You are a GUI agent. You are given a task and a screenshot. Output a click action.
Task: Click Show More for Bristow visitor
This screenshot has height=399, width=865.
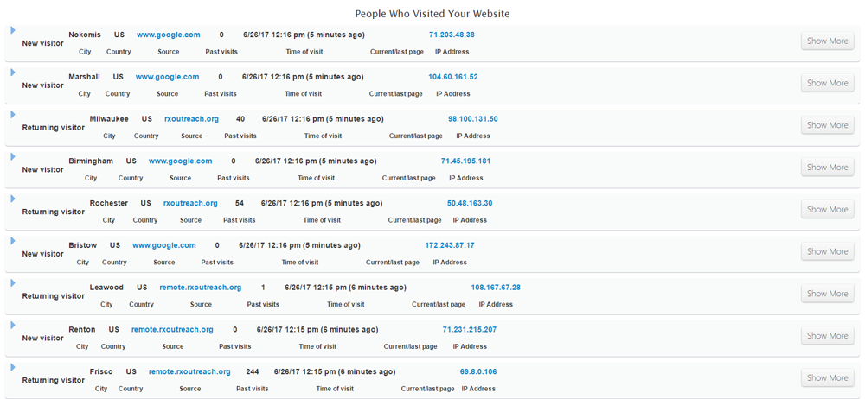828,252
